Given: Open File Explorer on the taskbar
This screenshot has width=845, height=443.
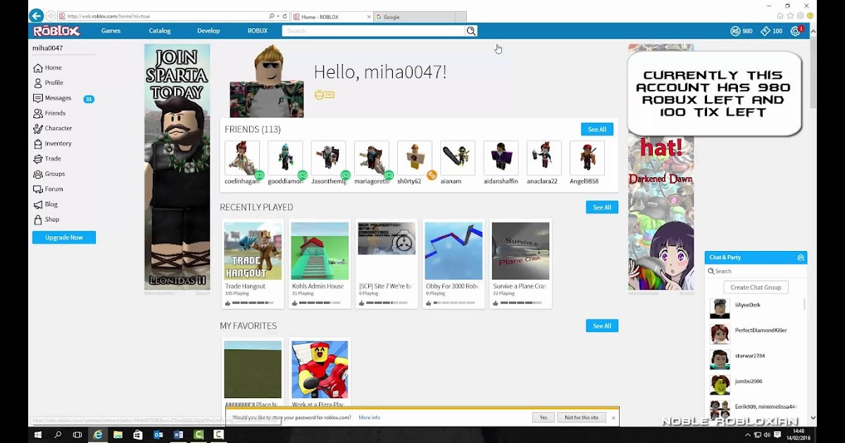Looking at the screenshot, I should [x=118, y=435].
